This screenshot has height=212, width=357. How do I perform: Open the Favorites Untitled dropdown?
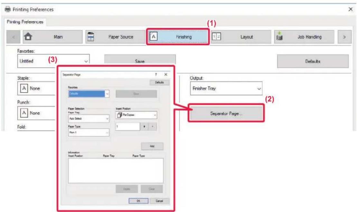point(53,61)
